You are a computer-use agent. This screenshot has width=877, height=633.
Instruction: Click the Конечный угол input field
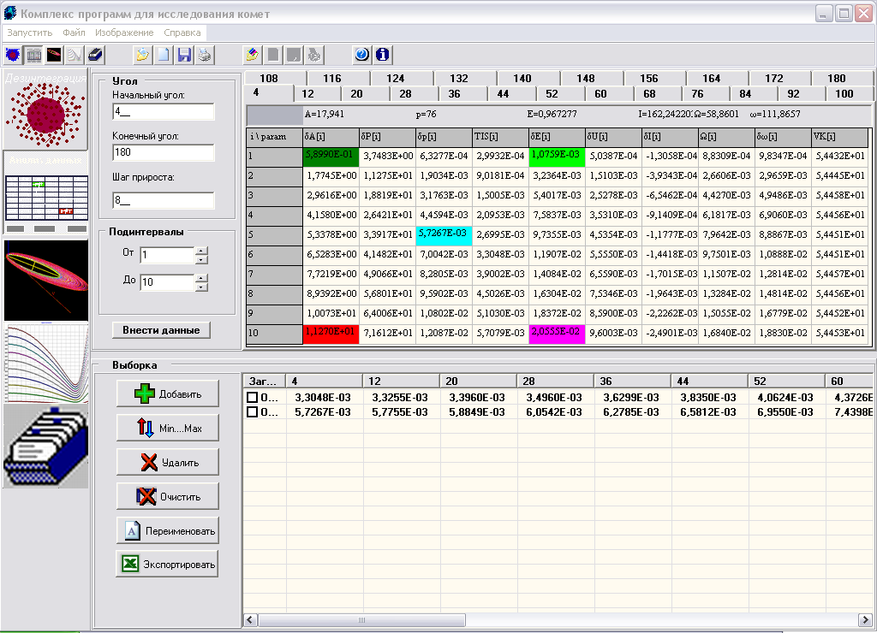[164, 152]
